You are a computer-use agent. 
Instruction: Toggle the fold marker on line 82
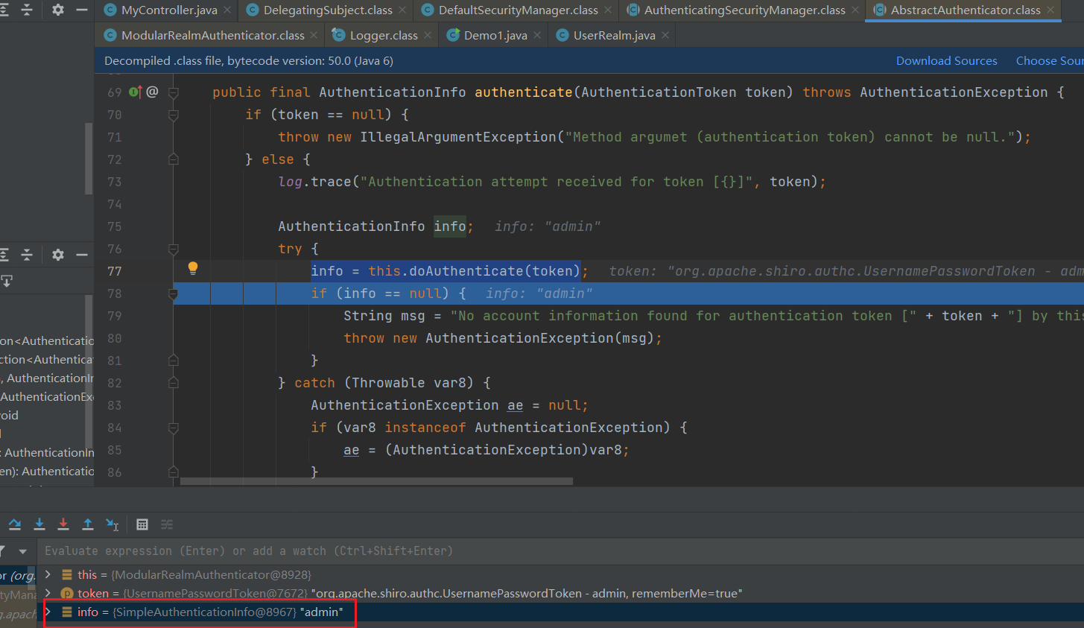point(174,382)
